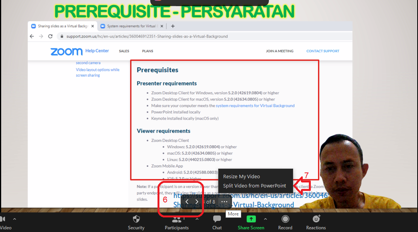418x232 pixels.
Task: Open the PLANS menu item
Action: tap(148, 51)
